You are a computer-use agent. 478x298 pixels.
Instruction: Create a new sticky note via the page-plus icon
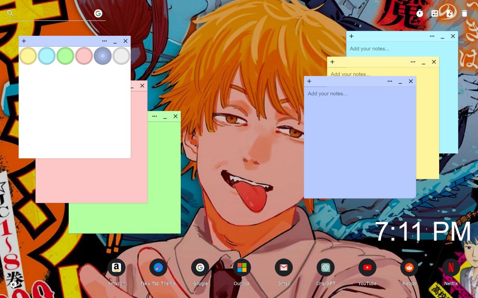450,13
